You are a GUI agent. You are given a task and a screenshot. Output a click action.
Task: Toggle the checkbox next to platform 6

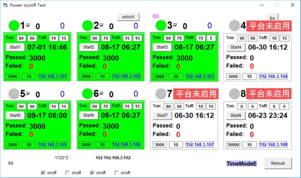pyautogui.click(x=102, y=93)
